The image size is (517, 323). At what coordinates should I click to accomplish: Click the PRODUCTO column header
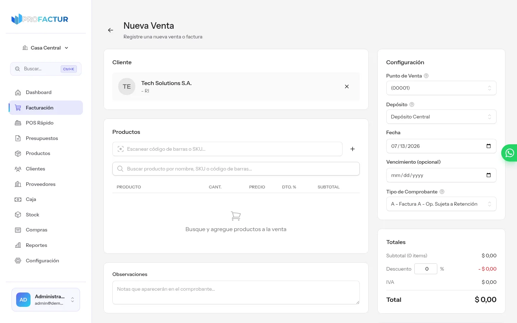pos(129,187)
